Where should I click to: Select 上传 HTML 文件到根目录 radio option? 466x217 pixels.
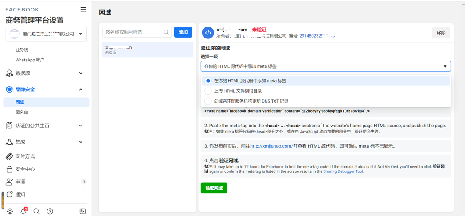[208, 91]
